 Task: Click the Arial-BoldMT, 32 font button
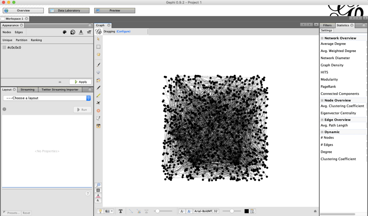tap(206, 211)
